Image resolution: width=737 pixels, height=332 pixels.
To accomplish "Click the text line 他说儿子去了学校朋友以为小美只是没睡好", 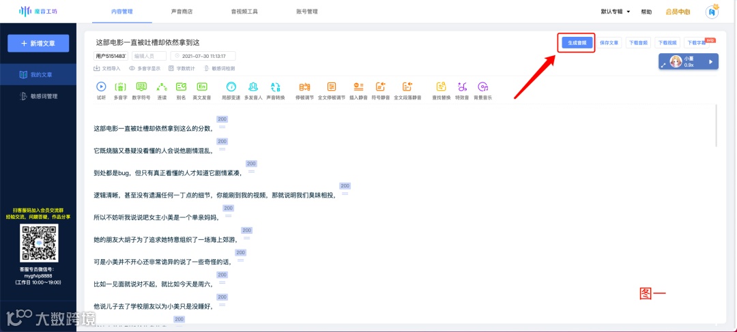I will [154, 307].
